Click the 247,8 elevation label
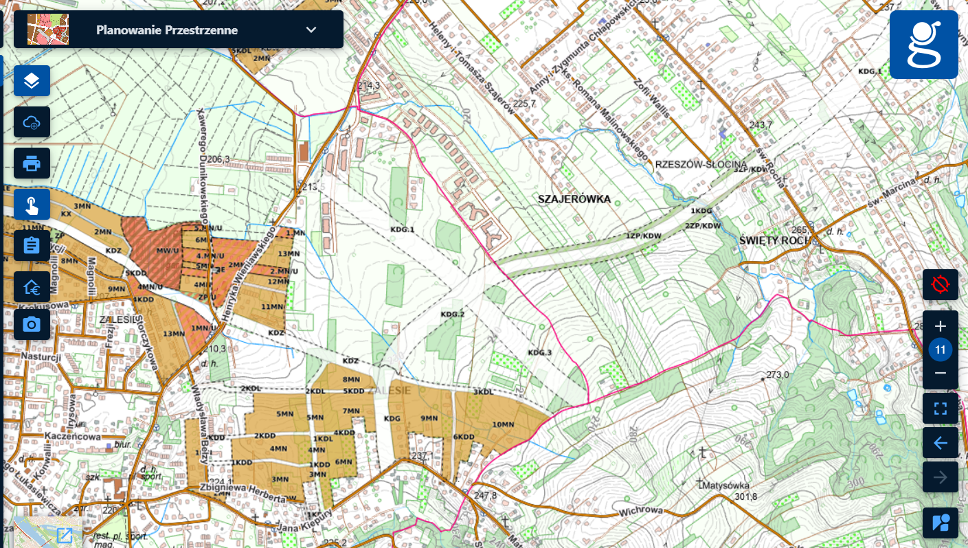 point(485,494)
